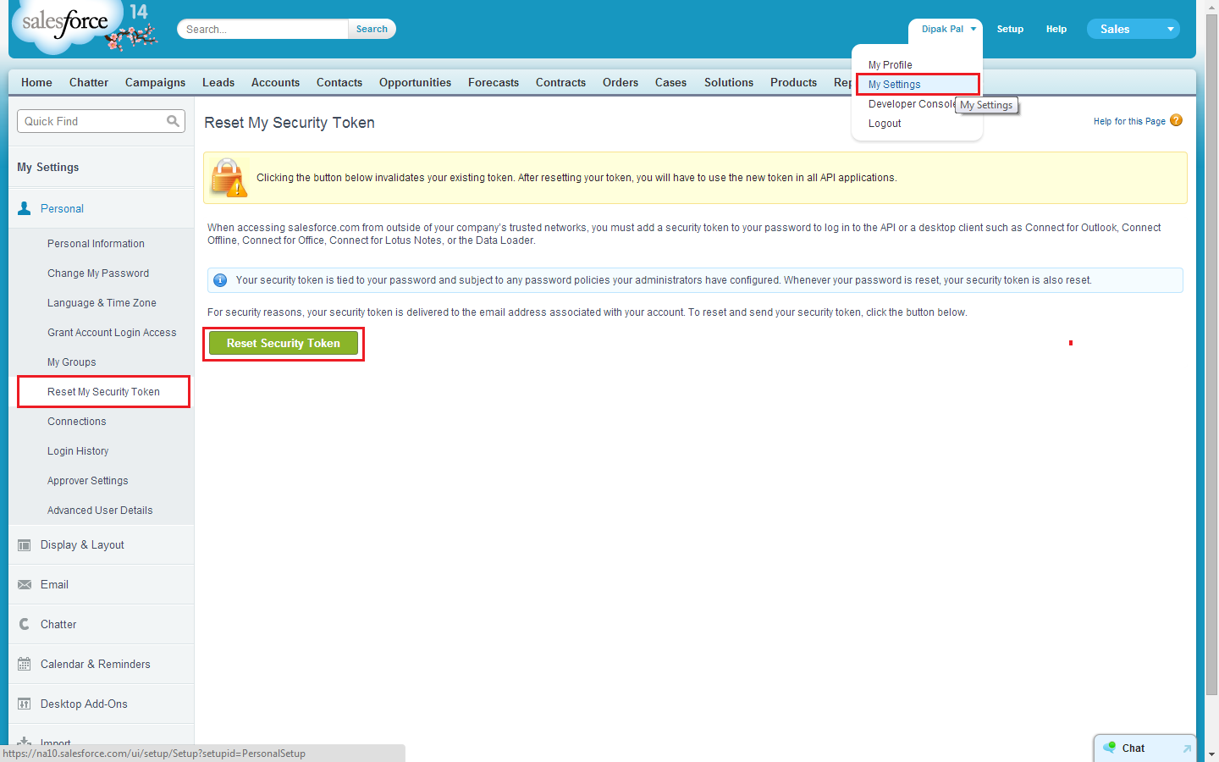Choose Developer Console in user menu

911,104
